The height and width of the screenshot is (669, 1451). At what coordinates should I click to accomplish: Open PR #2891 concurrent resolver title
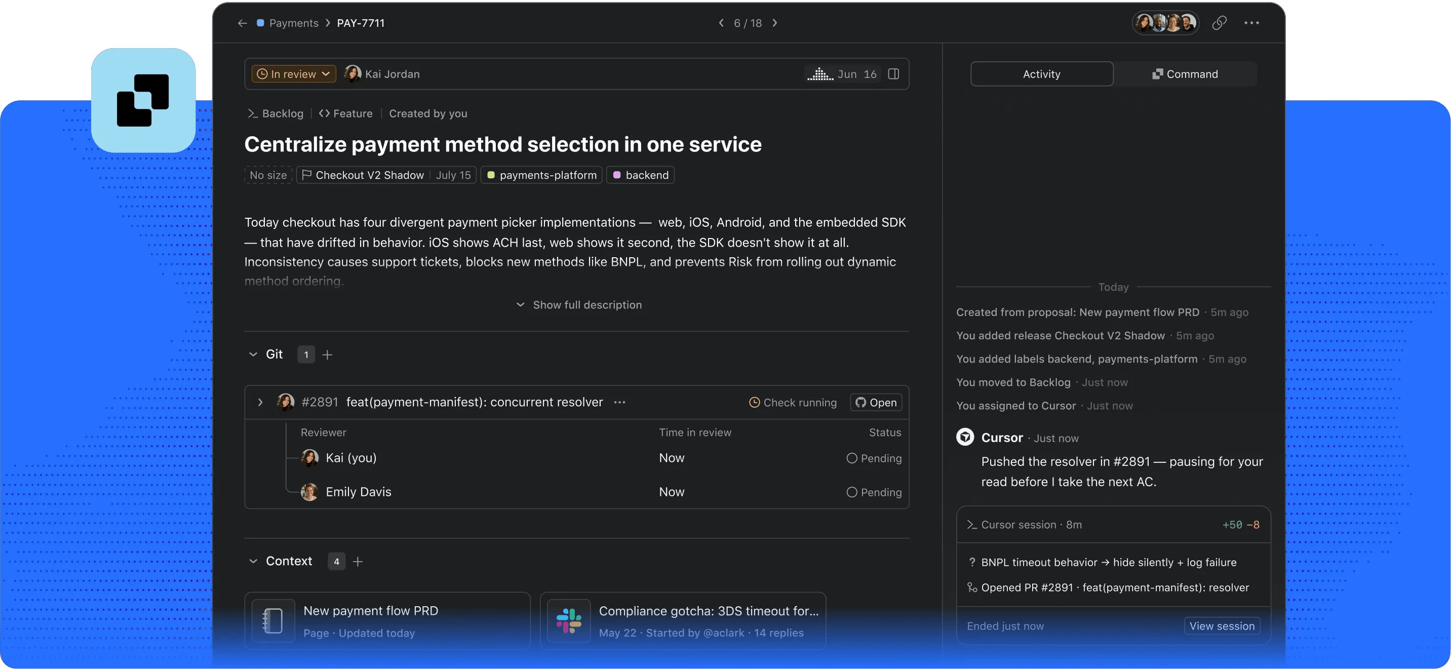[474, 402]
